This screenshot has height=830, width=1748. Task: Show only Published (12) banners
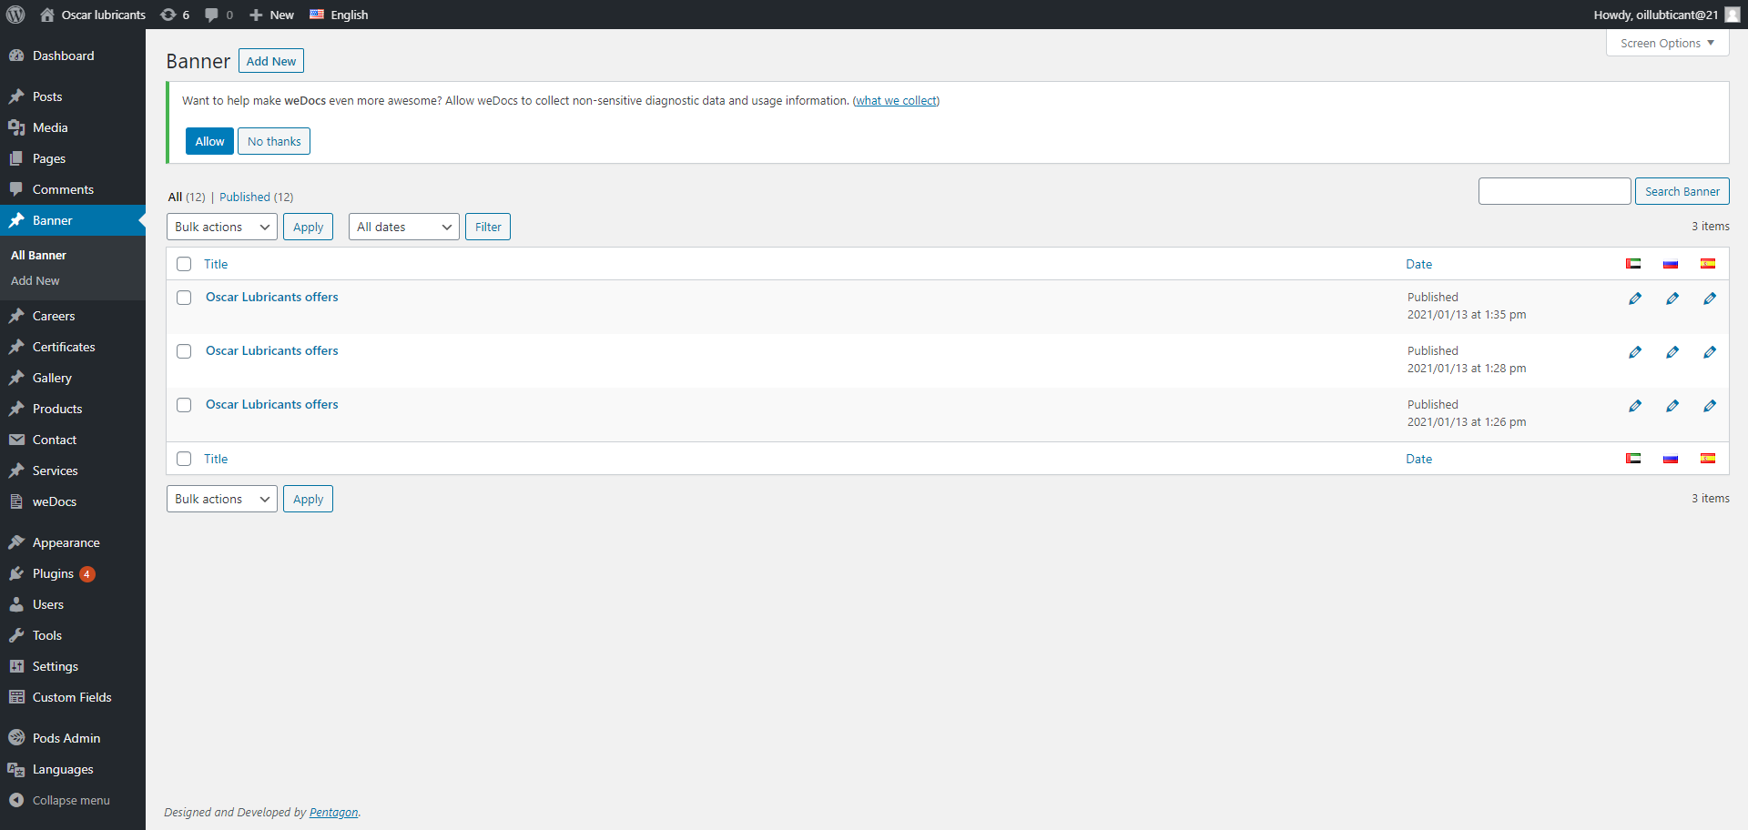click(x=256, y=197)
